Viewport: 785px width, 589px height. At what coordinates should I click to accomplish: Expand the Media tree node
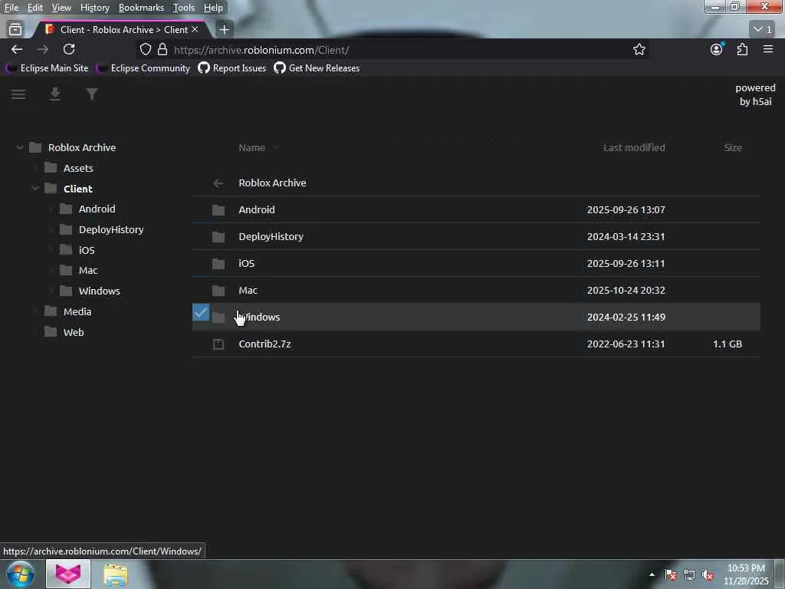point(34,311)
